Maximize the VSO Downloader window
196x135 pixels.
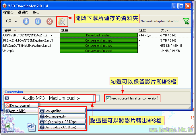click(181, 6)
